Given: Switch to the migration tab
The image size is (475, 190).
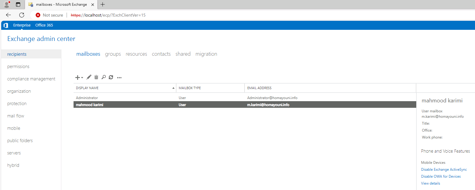Looking at the screenshot, I should pos(206,54).
